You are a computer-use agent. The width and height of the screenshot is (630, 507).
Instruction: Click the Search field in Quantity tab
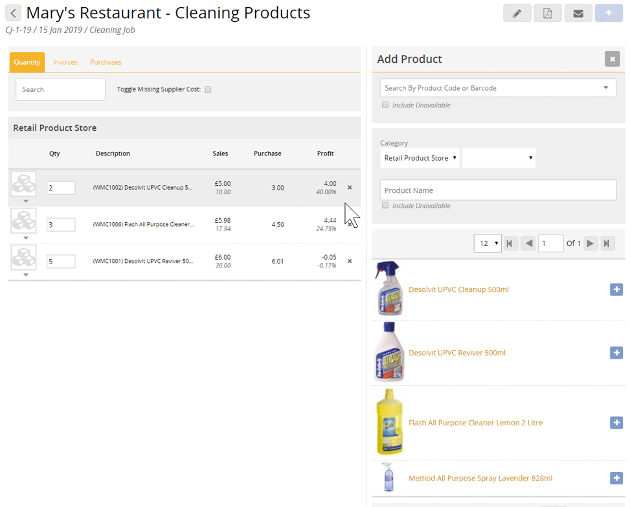pyautogui.click(x=61, y=89)
